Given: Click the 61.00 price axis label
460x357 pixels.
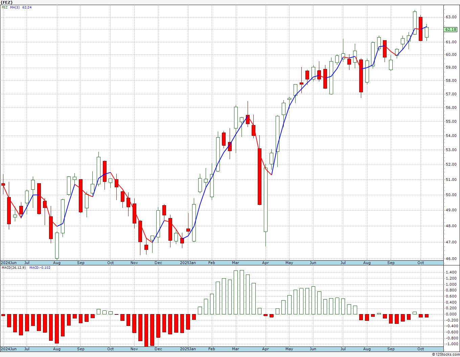Looking at the screenshot, I should point(451,42).
